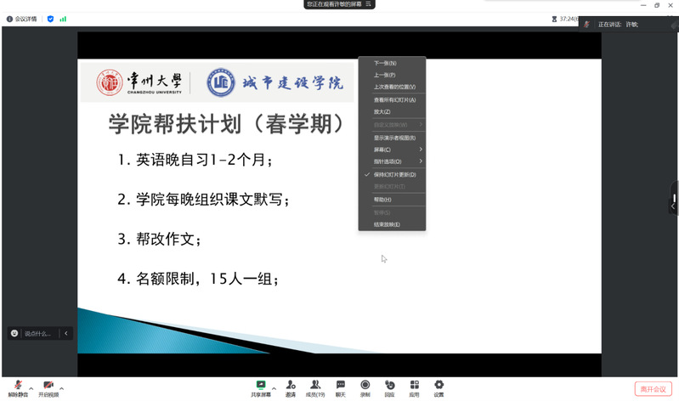
Task: Open 会议详情 meeting details
Action: [x=21, y=18]
